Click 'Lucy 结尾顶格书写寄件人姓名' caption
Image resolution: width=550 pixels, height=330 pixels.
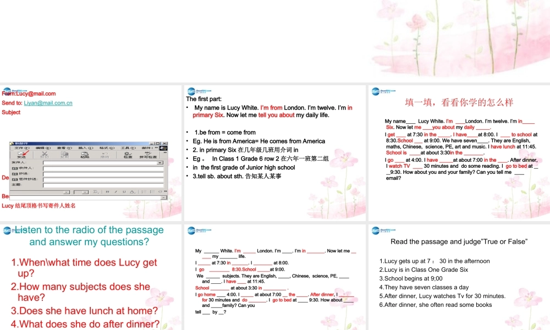click(x=38, y=206)
